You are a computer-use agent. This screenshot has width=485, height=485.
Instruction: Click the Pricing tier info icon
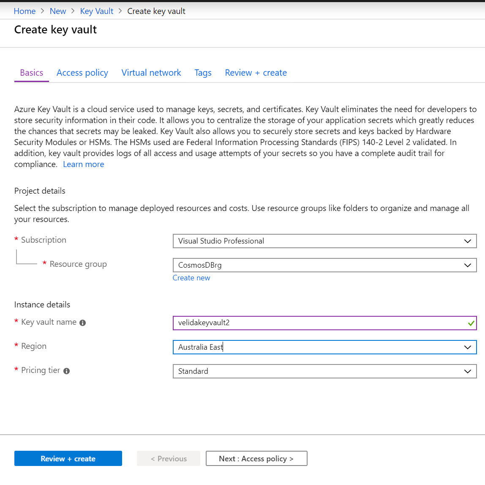(x=66, y=371)
